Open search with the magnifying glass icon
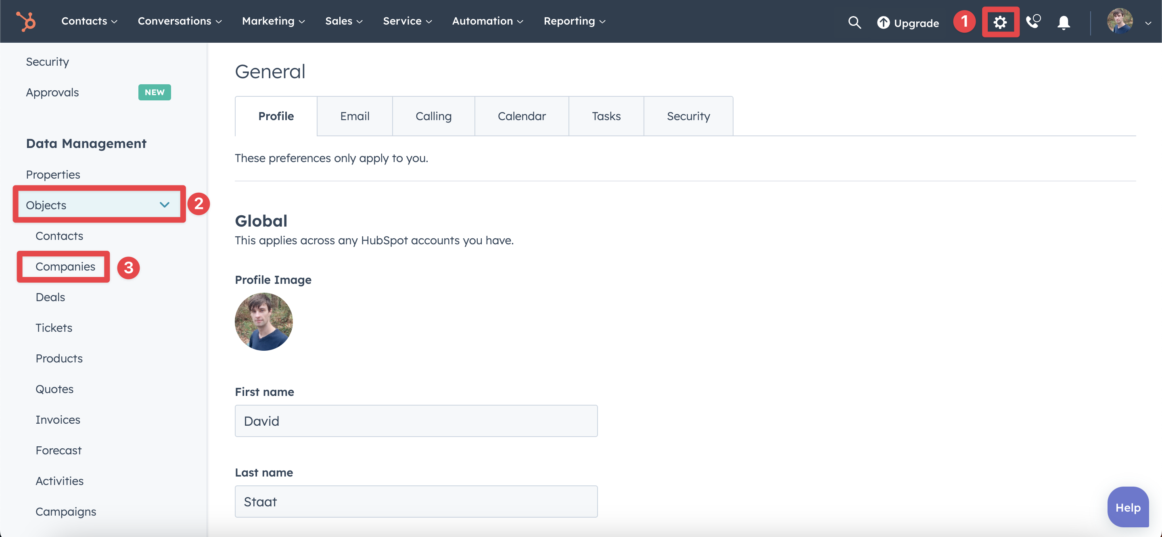Viewport: 1162px width, 537px height. click(x=854, y=22)
